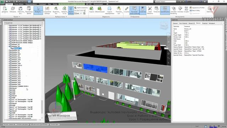
Task: Open the Визуализация ribbon tab
Action: coord(98,4)
